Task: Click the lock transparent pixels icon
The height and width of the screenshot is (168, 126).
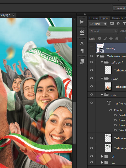Action: [x=99, y=39]
